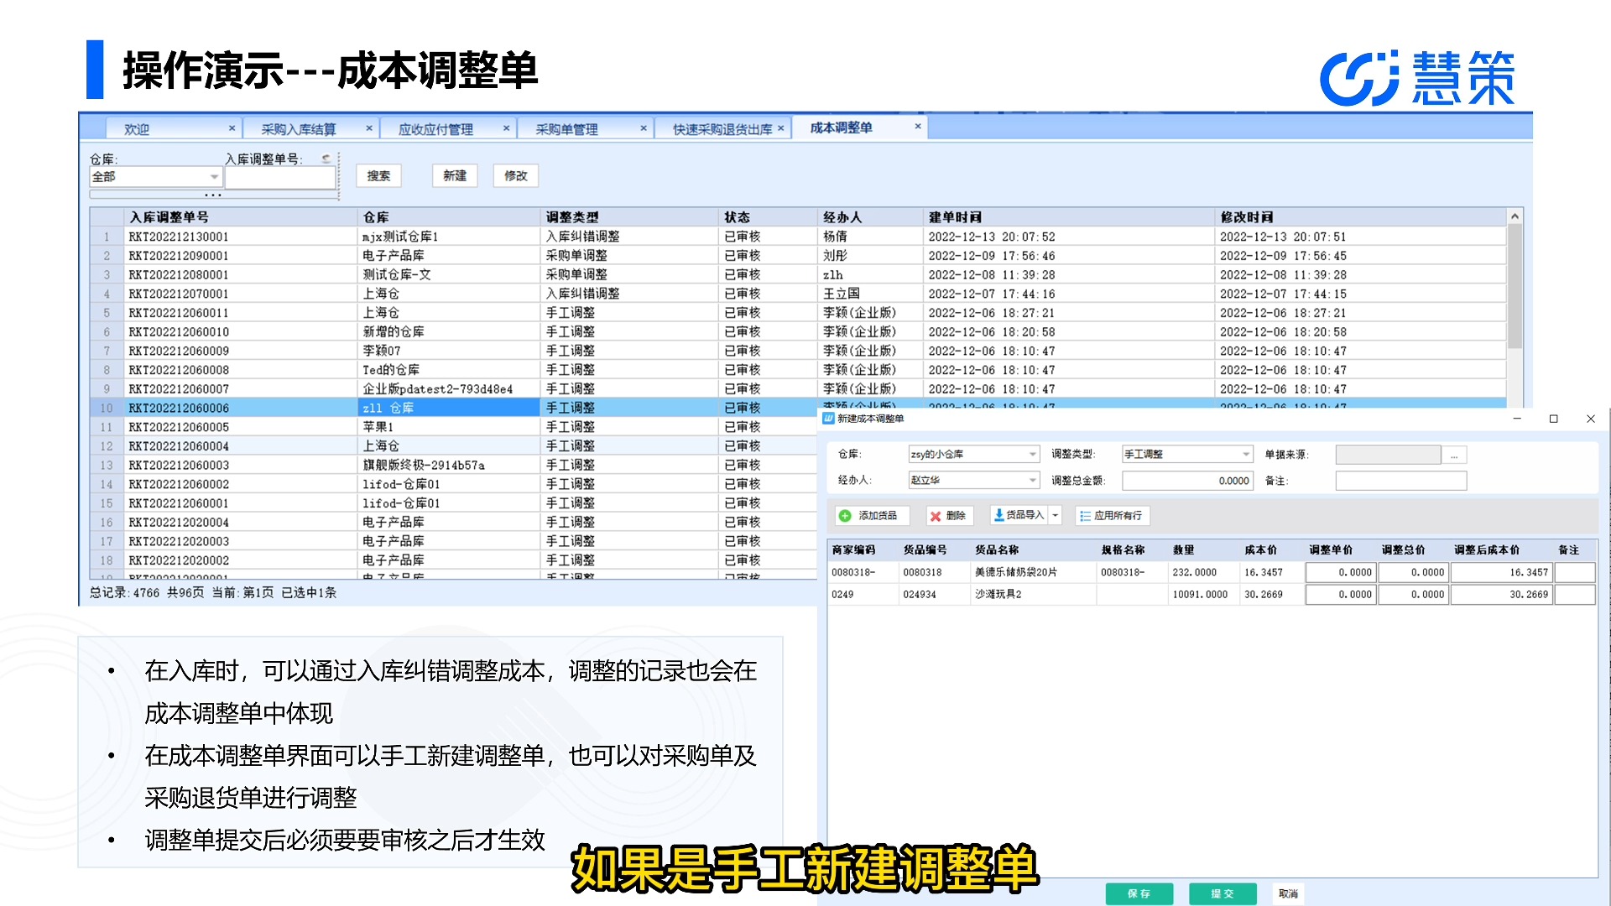The image size is (1611, 906).
Task: Open the 单据来源 browse (...) picker
Action: click(1455, 454)
